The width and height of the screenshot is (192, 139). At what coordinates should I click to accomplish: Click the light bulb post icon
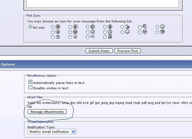click(75, 36)
